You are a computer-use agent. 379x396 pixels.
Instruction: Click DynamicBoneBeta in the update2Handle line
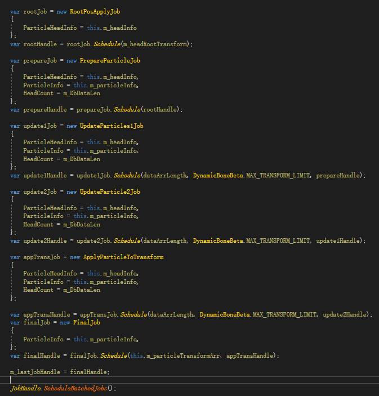(218, 241)
